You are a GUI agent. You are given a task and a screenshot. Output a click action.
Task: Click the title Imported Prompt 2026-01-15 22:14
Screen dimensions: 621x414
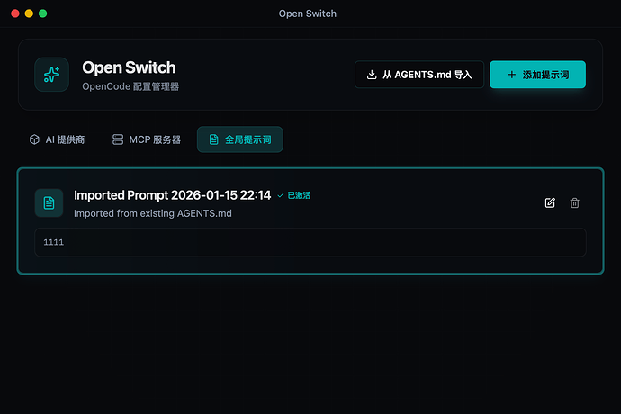172,195
